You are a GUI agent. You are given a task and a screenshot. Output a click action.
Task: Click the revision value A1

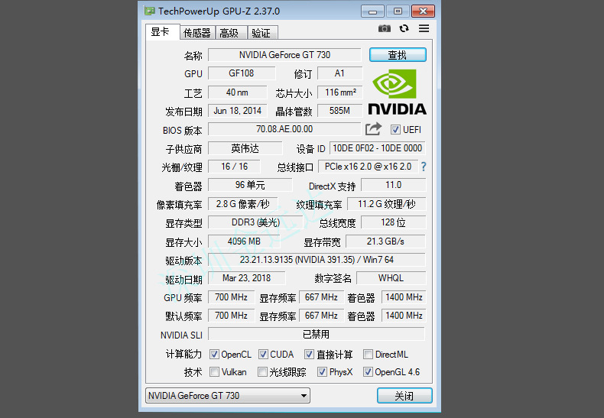click(x=339, y=73)
